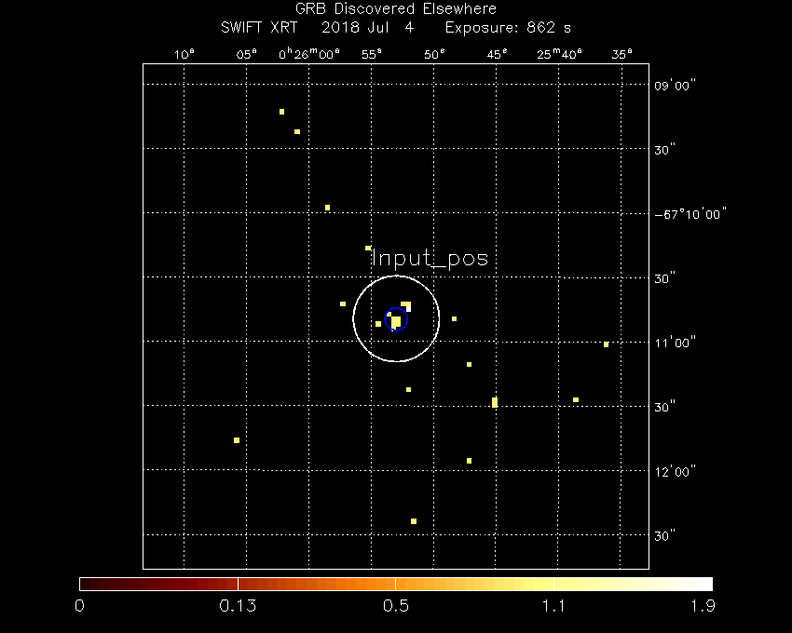Click the topmost yellow source pixel
This screenshot has height=633, width=792.
pos(281,112)
